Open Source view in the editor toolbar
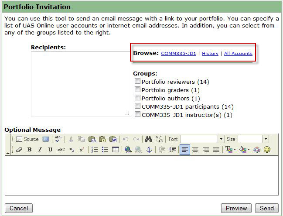Image resolution: width=283 pixels, height=216 pixels. tap(27, 139)
